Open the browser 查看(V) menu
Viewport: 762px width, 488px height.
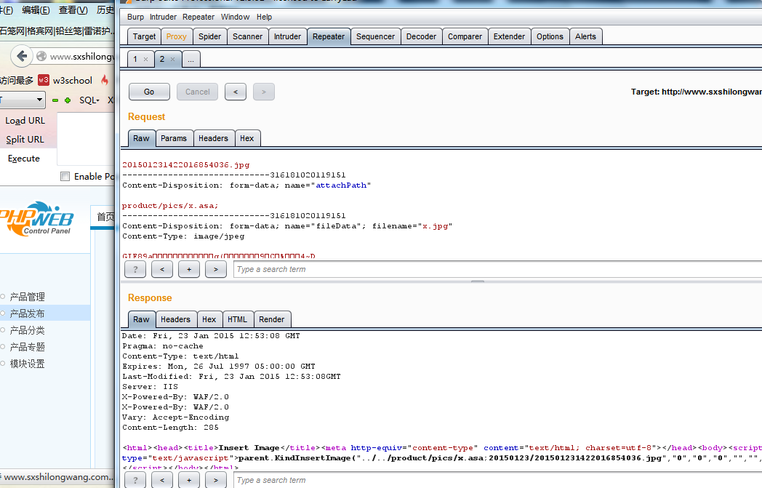coord(73,10)
